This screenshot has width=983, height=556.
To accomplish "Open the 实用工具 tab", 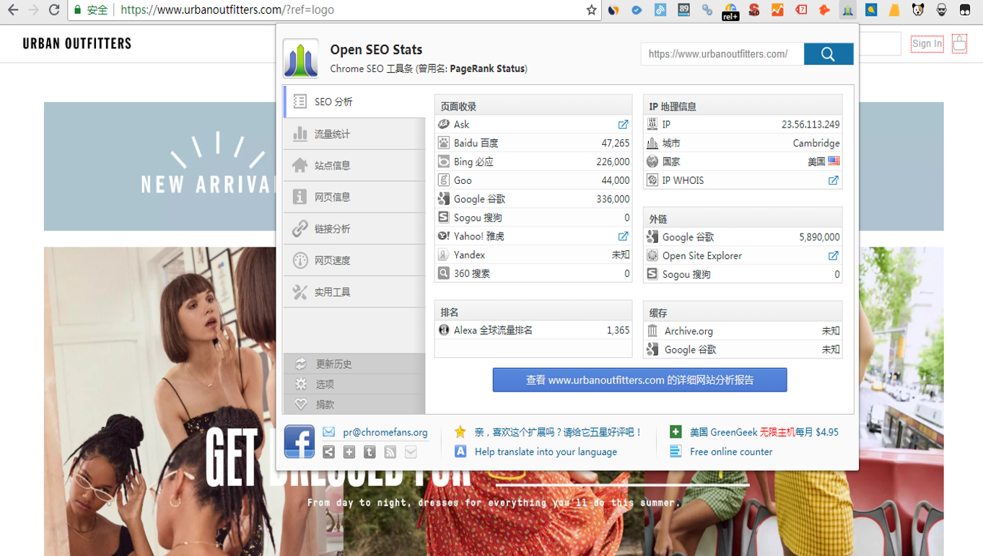I will coord(354,292).
